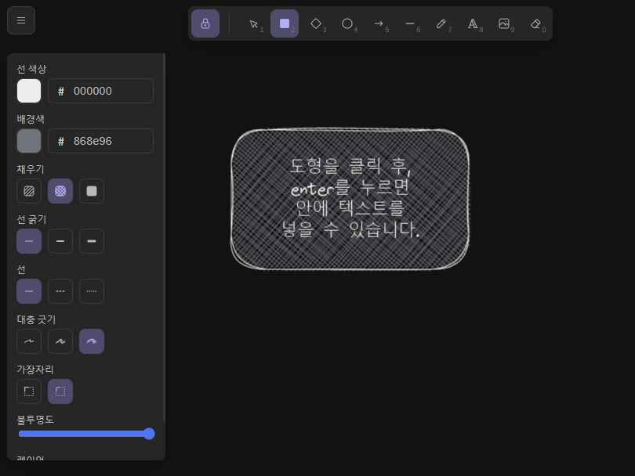Select the Ellipse tool
Image resolution: width=635 pixels, height=476 pixels.
pos(347,23)
